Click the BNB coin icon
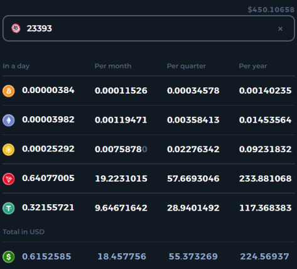Viewport: 297px width, 269px height. pyautogui.click(x=9, y=150)
